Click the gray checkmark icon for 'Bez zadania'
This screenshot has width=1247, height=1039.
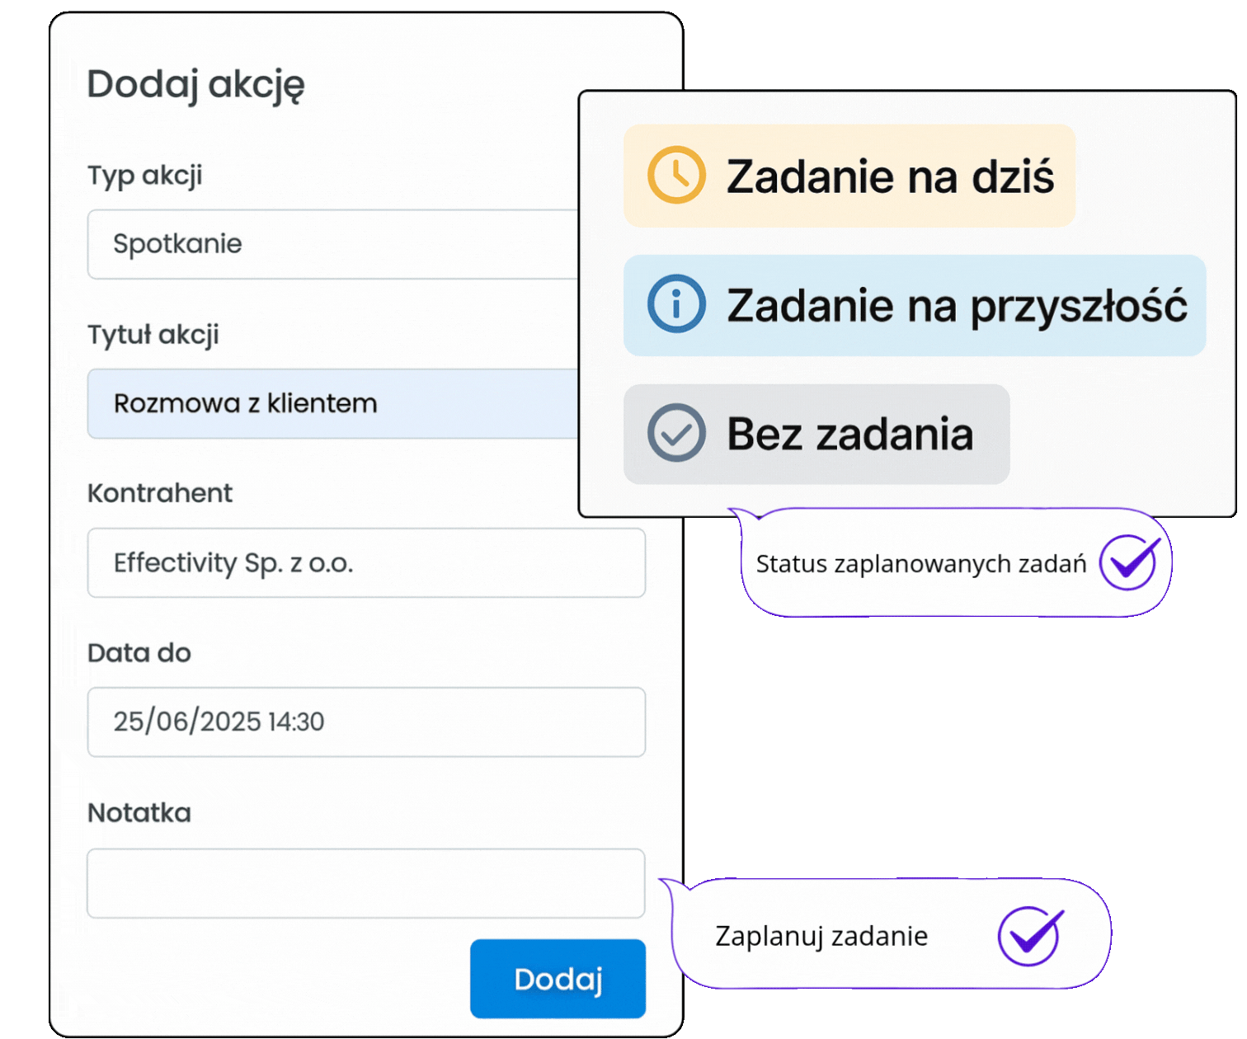click(x=675, y=432)
